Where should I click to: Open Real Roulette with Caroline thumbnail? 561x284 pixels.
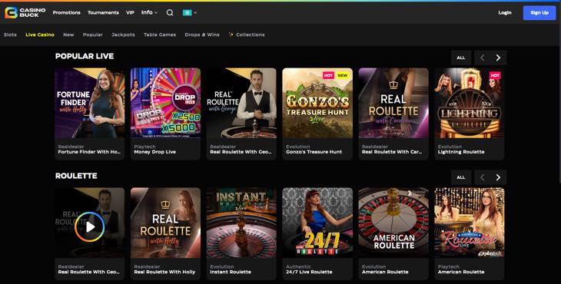click(x=393, y=103)
